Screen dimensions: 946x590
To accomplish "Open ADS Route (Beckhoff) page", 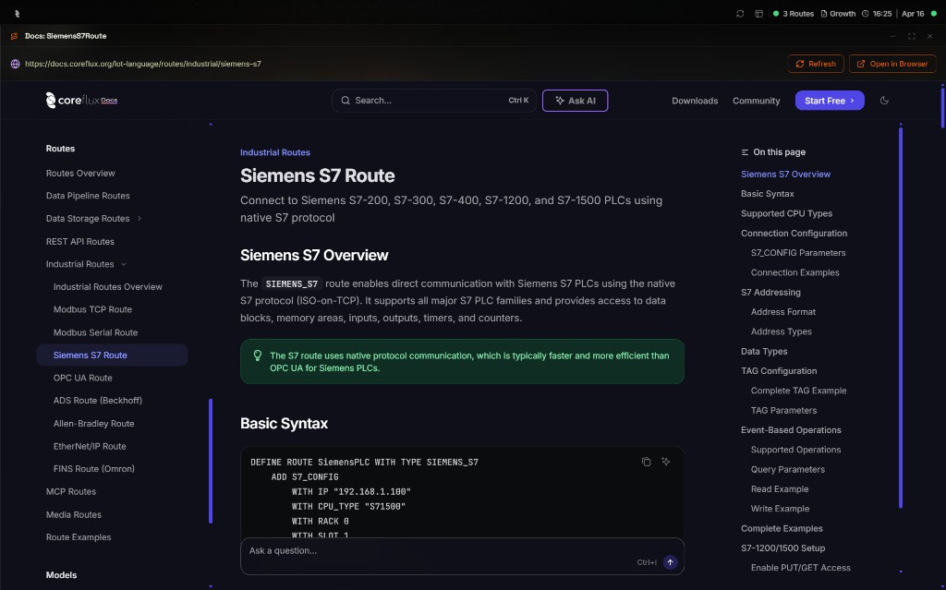I will [98, 401].
